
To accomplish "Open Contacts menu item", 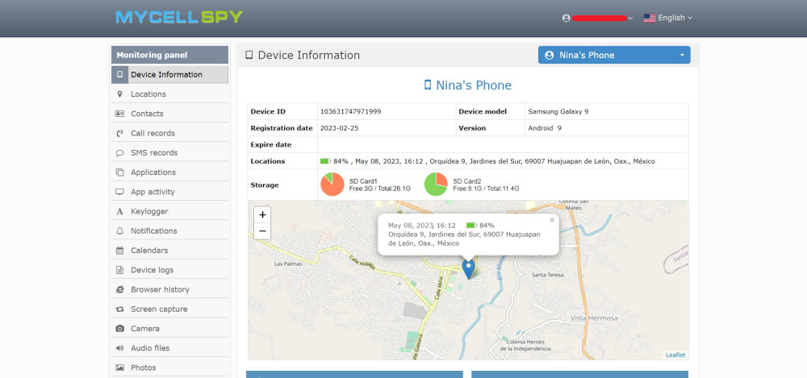I will (x=169, y=114).
